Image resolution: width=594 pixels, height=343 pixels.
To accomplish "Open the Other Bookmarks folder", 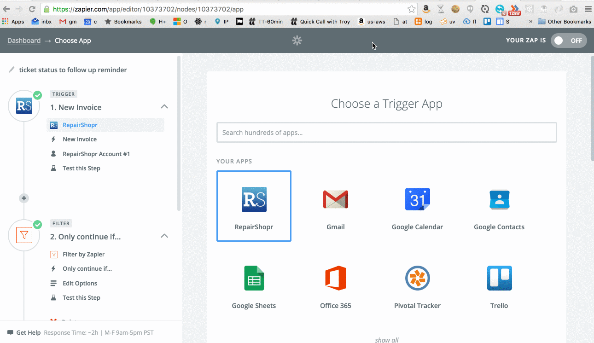I will pos(565,21).
